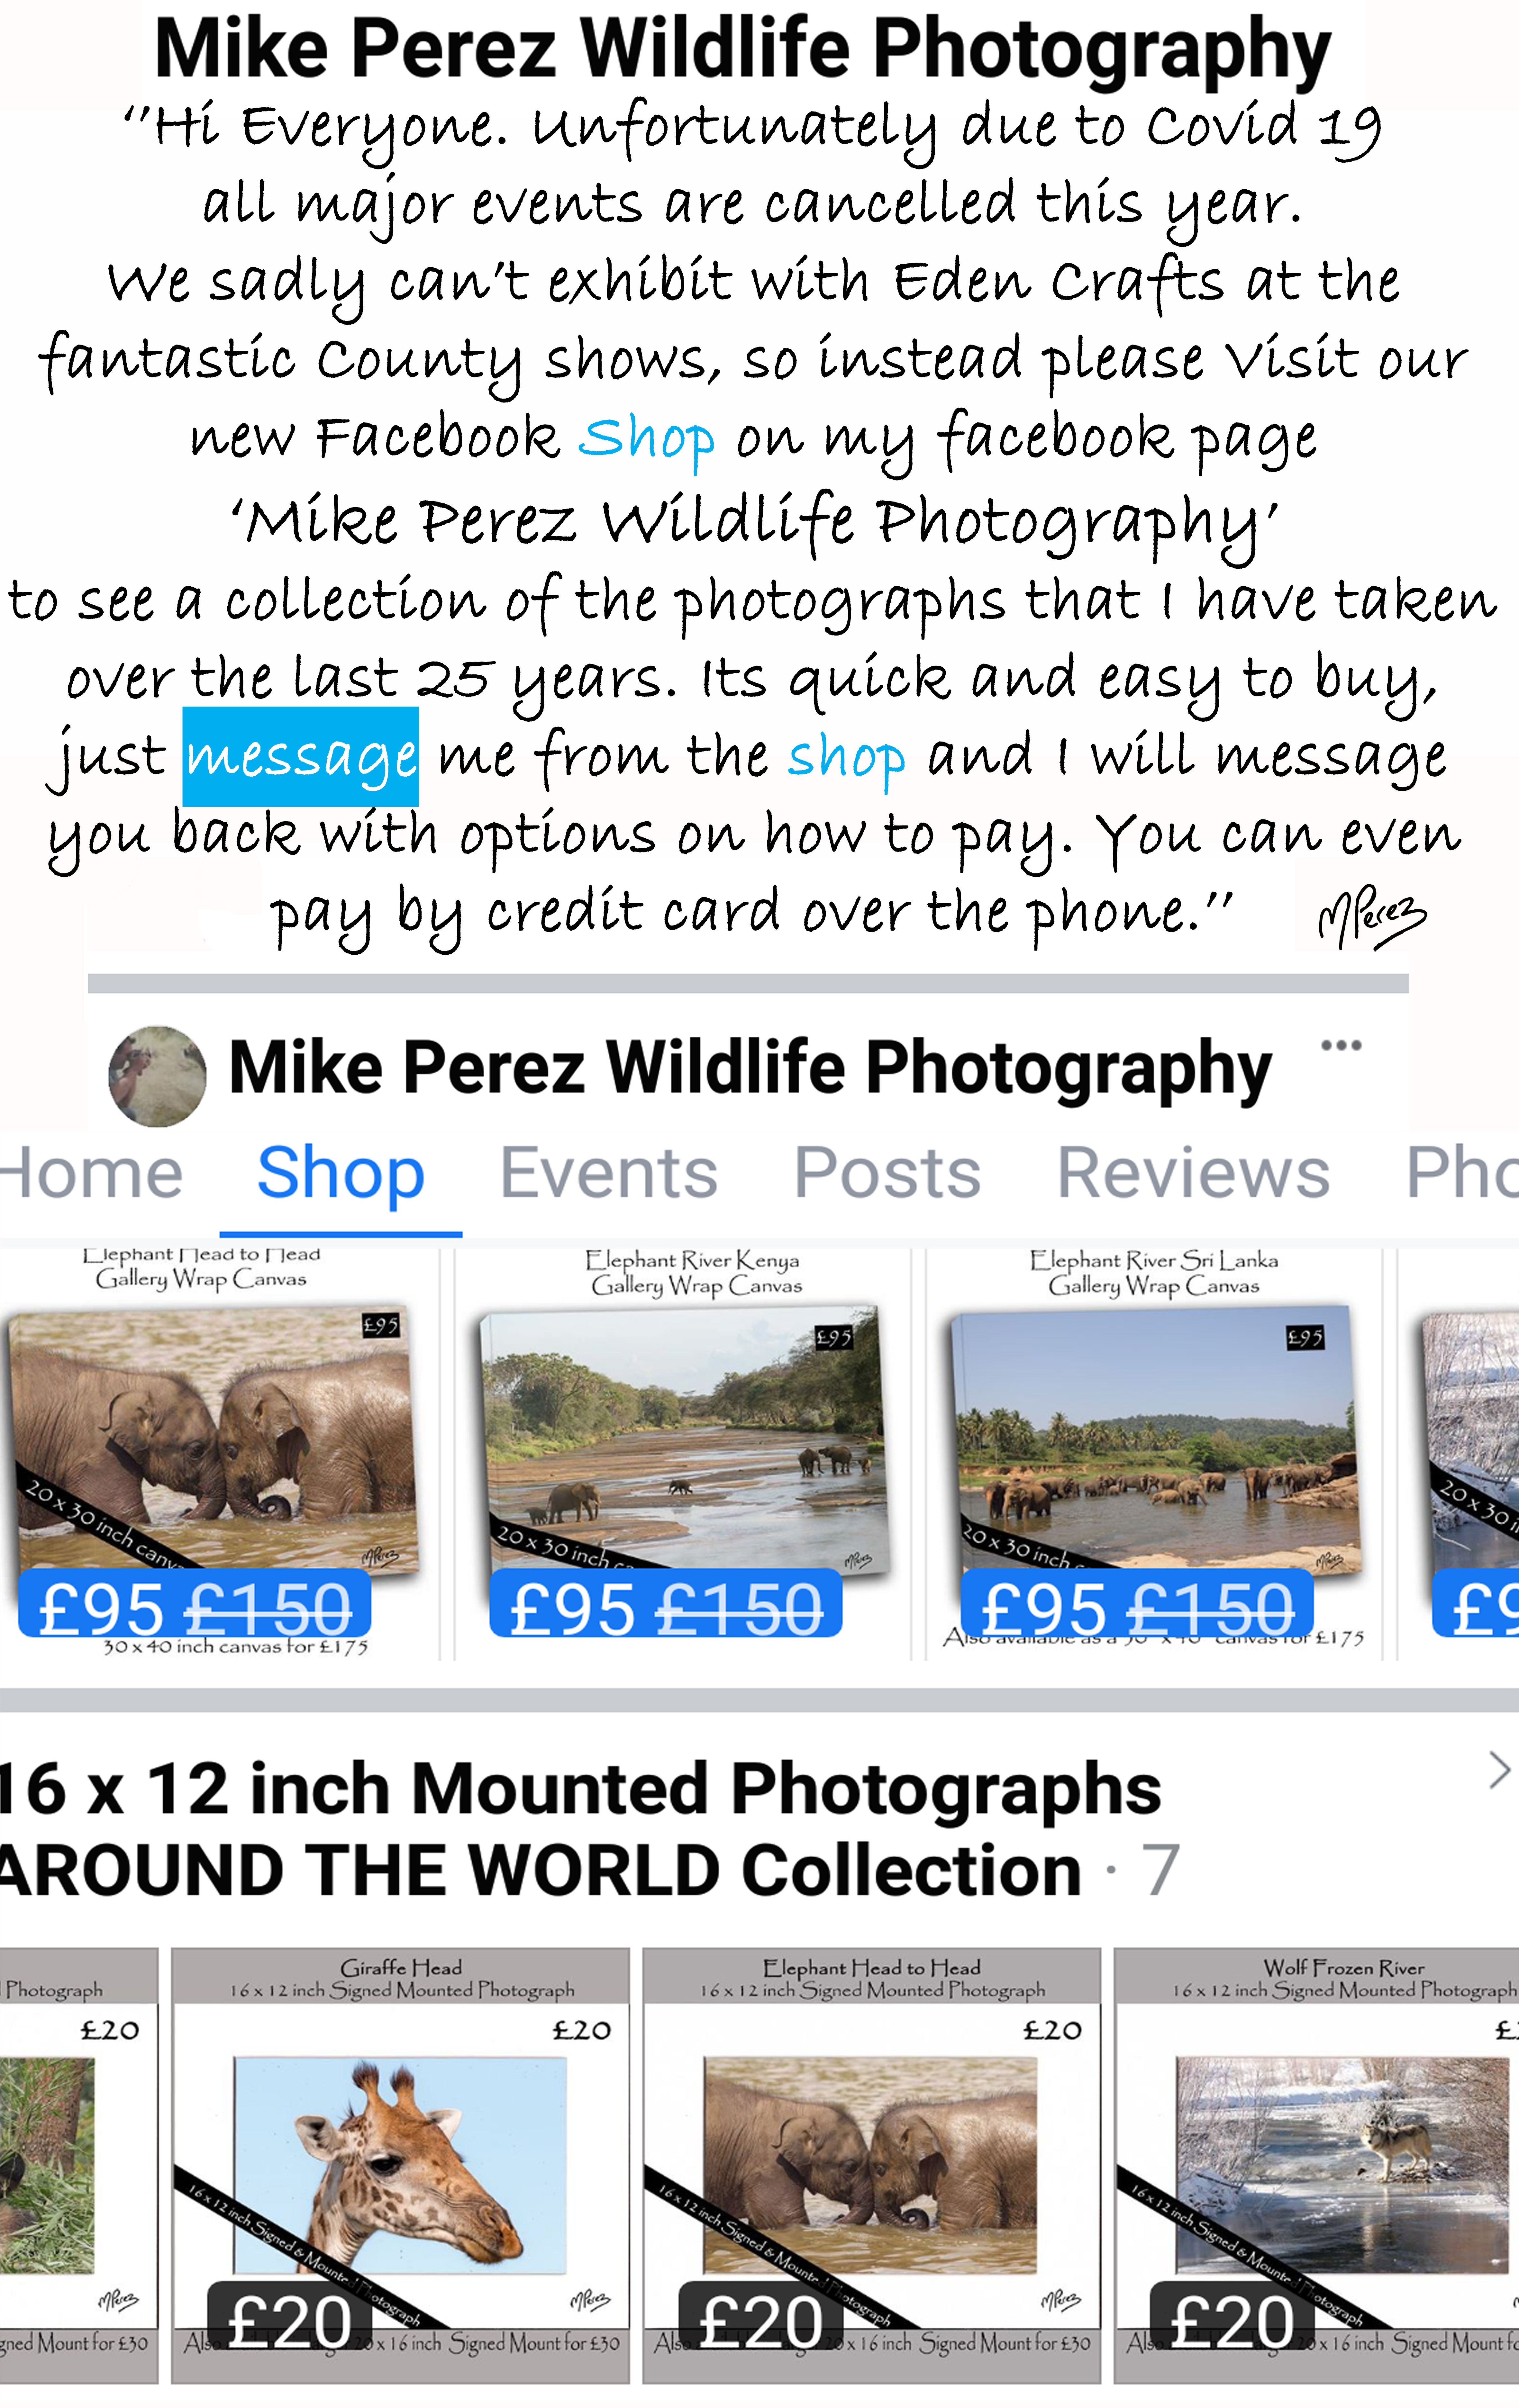Click the highlighted 'message' word

tap(300, 757)
